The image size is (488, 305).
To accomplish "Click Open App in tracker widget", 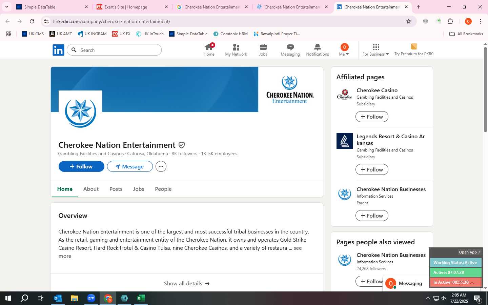I will (x=469, y=252).
